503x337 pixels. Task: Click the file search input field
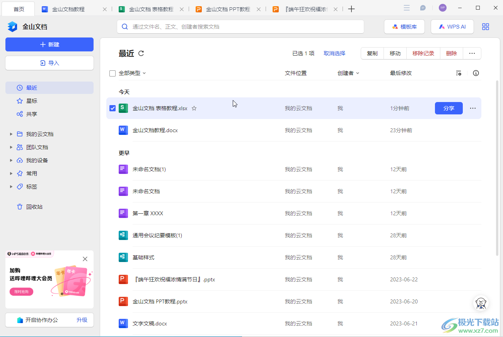point(240,27)
